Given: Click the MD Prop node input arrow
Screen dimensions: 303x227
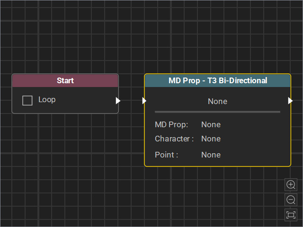Looking at the screenshot, I should tap(144, 101).
